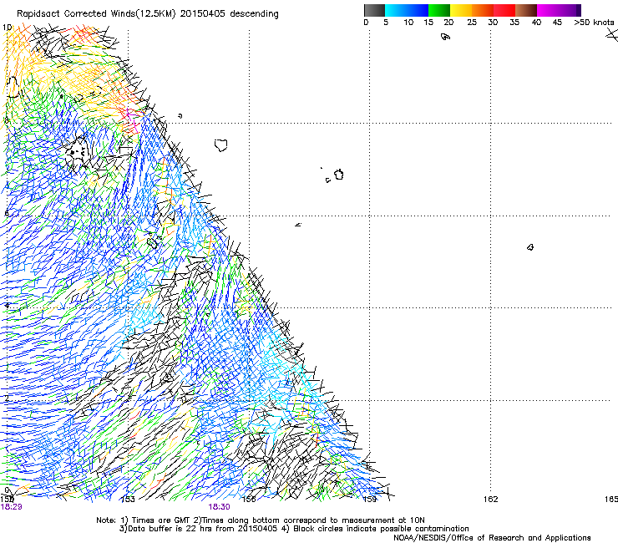
Task: Select the red 30-35 knots legend segment
Action: [504, 10]
